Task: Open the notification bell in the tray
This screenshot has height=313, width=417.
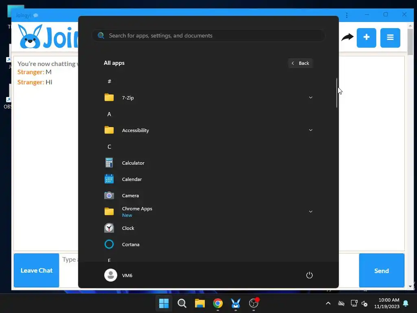Action: point(406,303)
